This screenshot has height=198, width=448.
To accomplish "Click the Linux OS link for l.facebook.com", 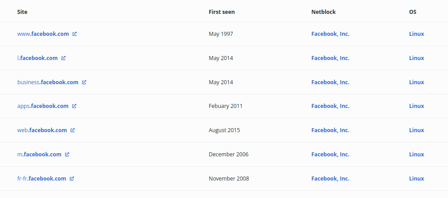I will point(416,58).
